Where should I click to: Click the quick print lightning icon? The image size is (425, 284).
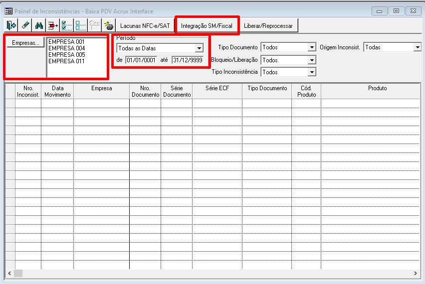pos(109,25)
